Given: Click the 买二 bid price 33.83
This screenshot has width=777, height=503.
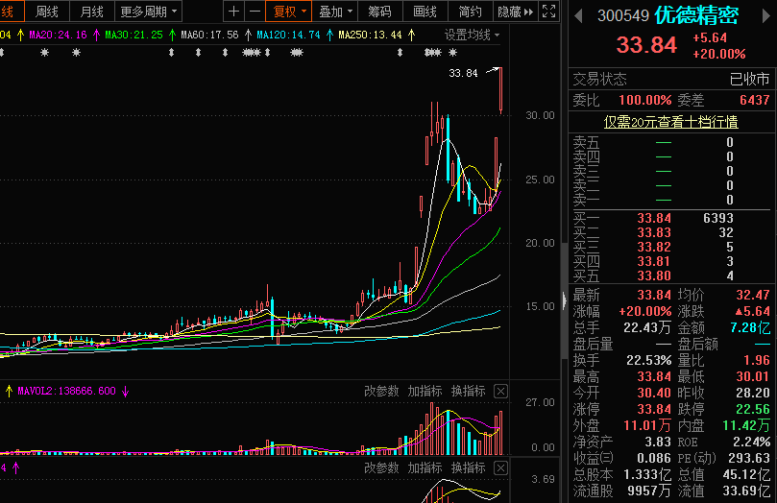Looking at the screenshot, I should (654, 232).
